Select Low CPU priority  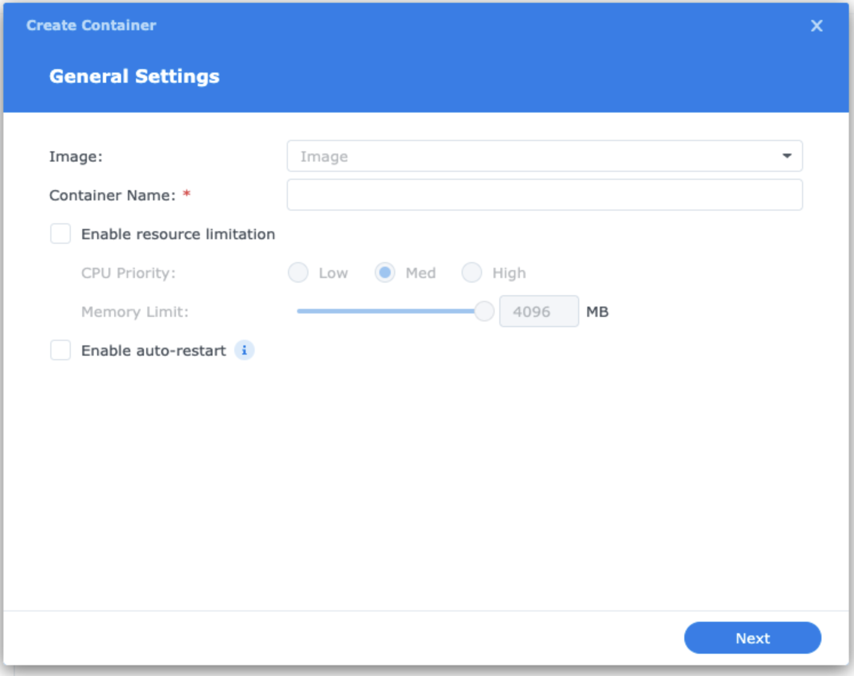click(x=298, y=272)
